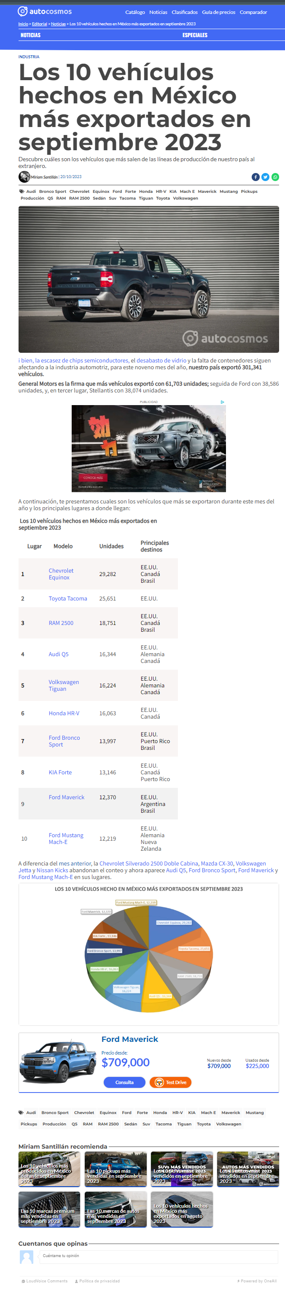Share article on Facebook icon
This screenshot has width=285, height=1290.
255,177
